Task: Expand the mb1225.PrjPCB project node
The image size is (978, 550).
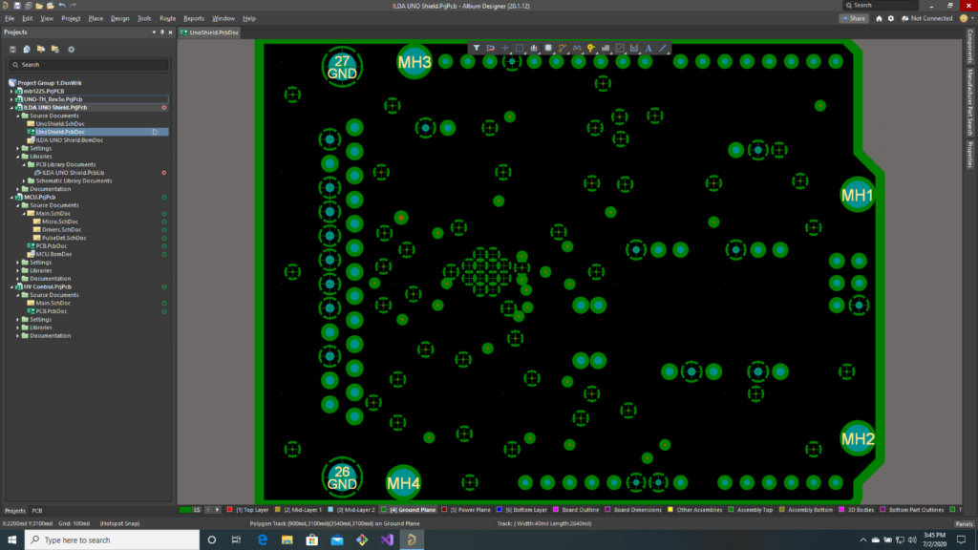Action: click(12, 91)
